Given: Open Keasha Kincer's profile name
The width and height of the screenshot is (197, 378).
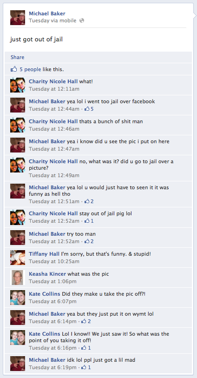Looking at the screenshot, I should pos(47,274).
